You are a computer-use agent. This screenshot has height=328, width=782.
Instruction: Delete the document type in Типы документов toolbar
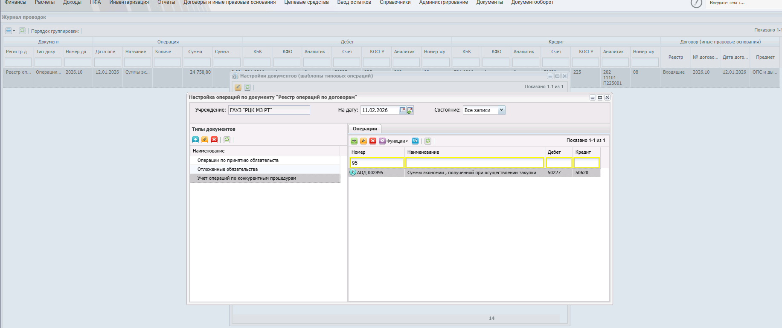[x=214, y=140]
